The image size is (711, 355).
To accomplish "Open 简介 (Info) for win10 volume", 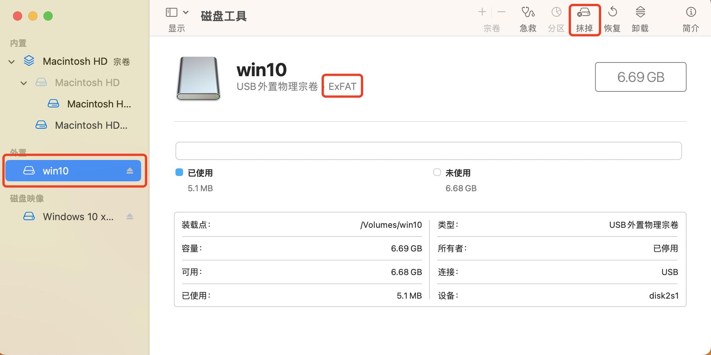I will (690, 17).
